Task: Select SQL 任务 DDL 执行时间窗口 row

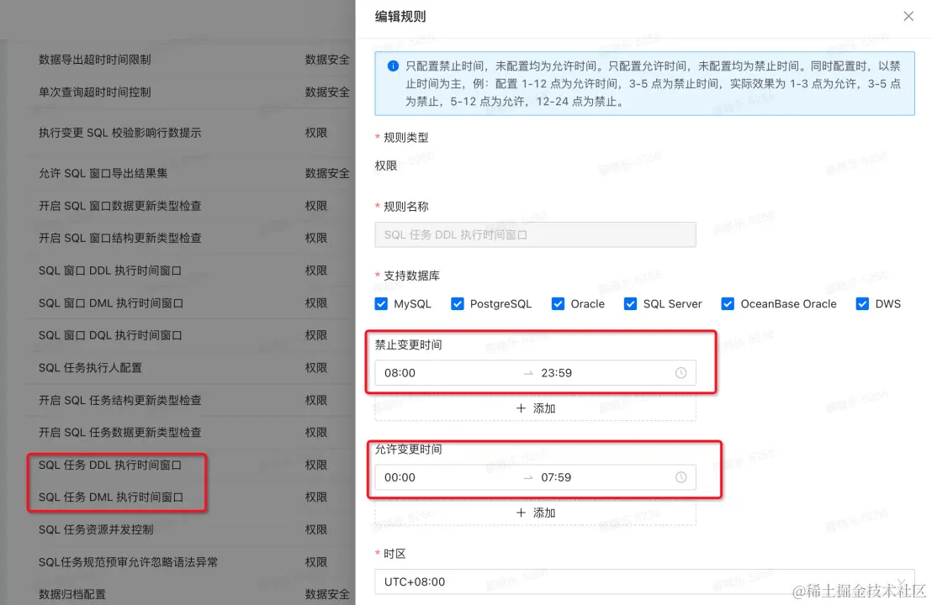Action: tap(190, 465)
